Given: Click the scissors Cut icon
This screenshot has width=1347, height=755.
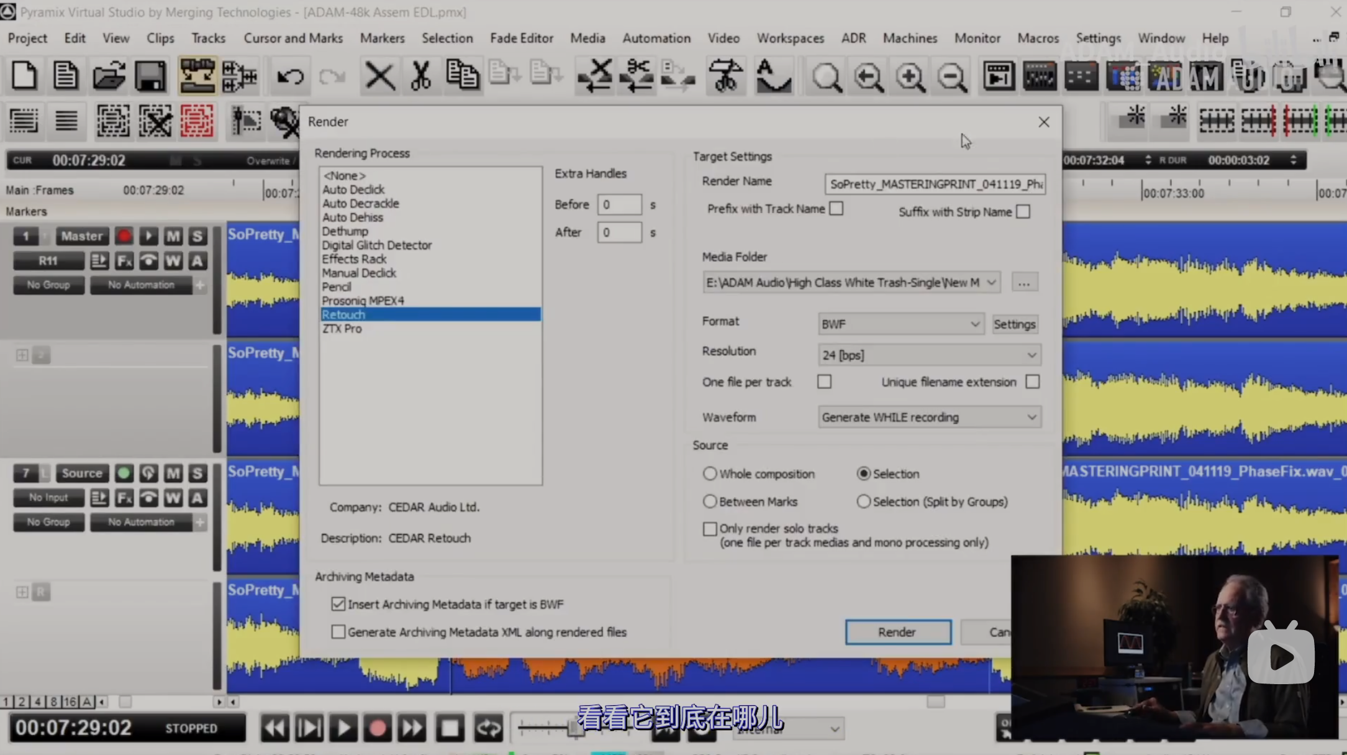Looking at the screenshot, I should [x=420, y=77].
